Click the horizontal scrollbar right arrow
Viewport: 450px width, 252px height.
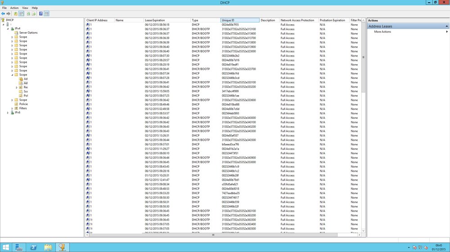coord(359,235)
